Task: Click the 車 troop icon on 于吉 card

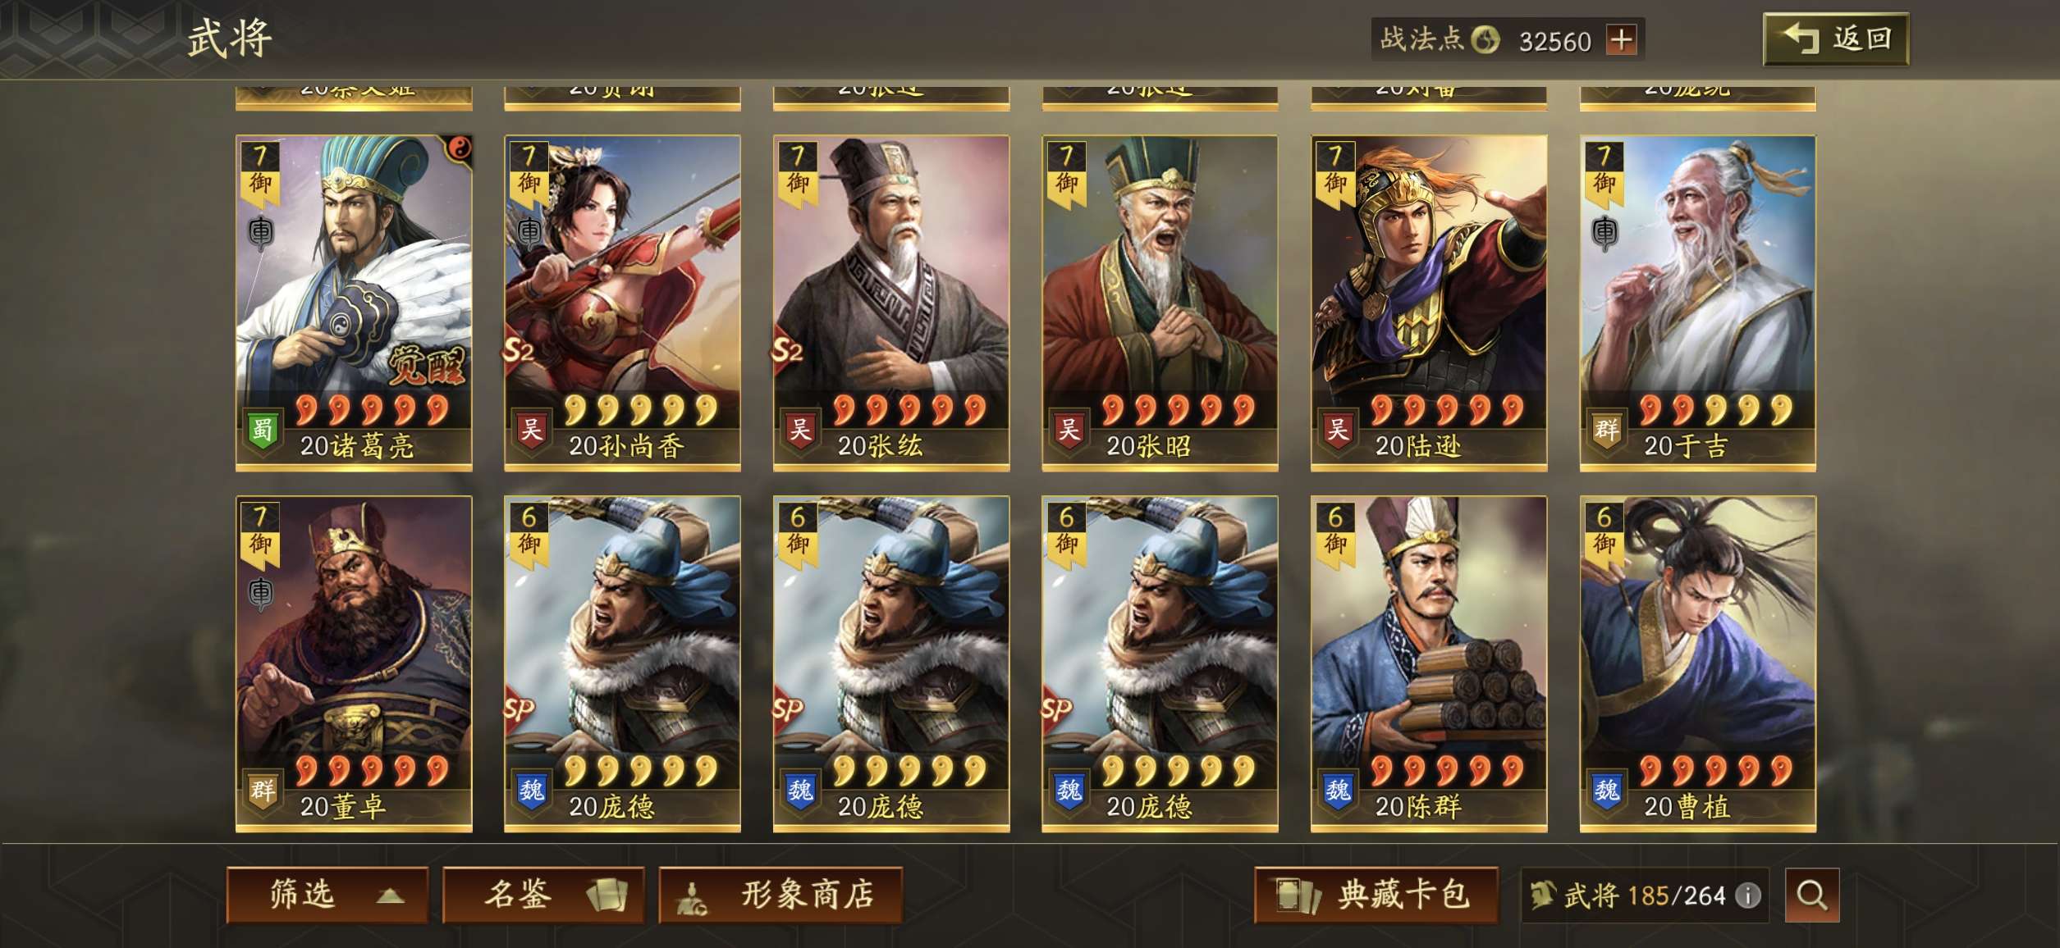Action: 1605,232
